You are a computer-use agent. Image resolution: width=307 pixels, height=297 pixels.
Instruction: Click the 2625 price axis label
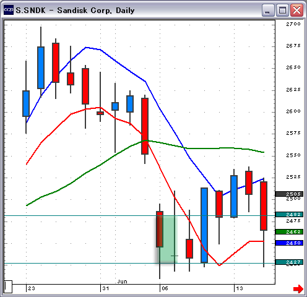[293, 90]
